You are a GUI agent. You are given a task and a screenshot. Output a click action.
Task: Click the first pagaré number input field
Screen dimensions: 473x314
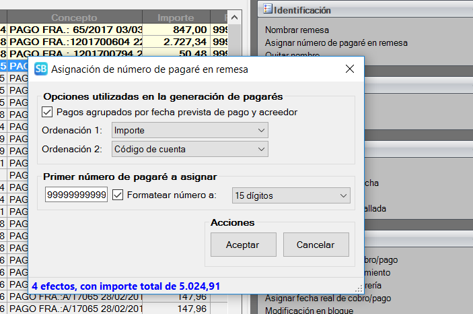(76, 195)
